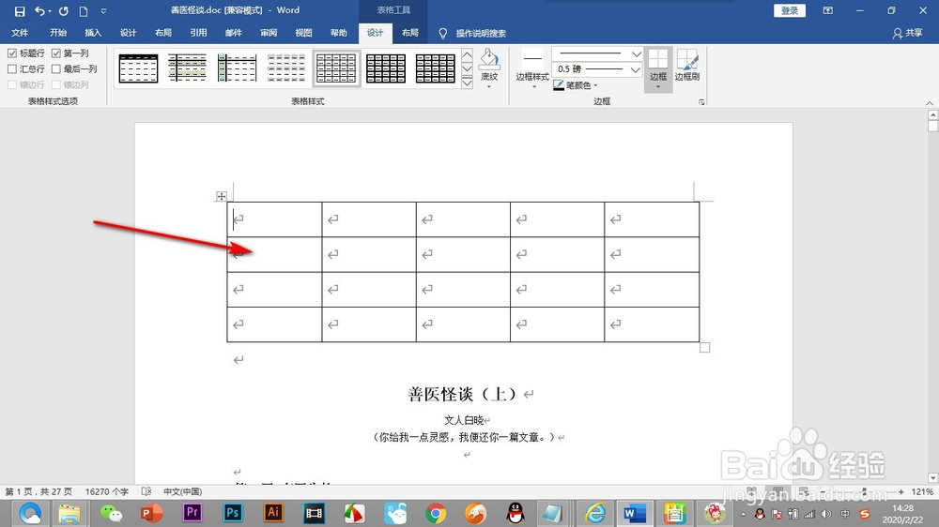Click the table resize handle at corner
Screen dimensions: 939x527
[x=705, y=348]
